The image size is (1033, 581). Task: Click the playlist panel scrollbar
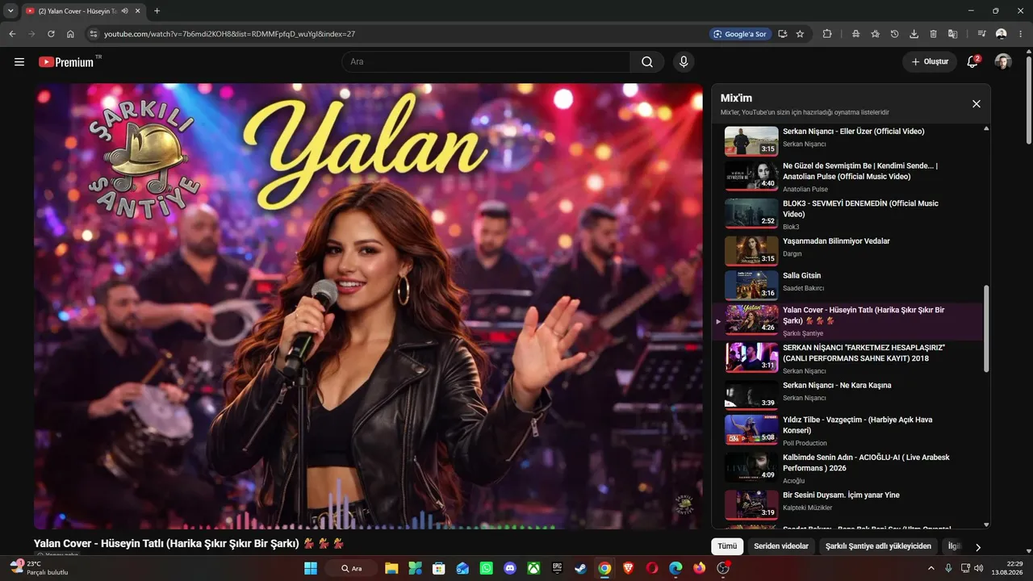click(x=986, y=329)
